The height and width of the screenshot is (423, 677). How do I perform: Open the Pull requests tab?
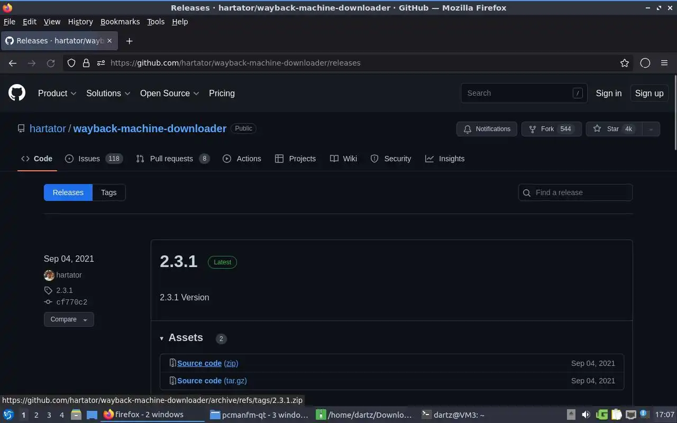click(x=172, y=159)
